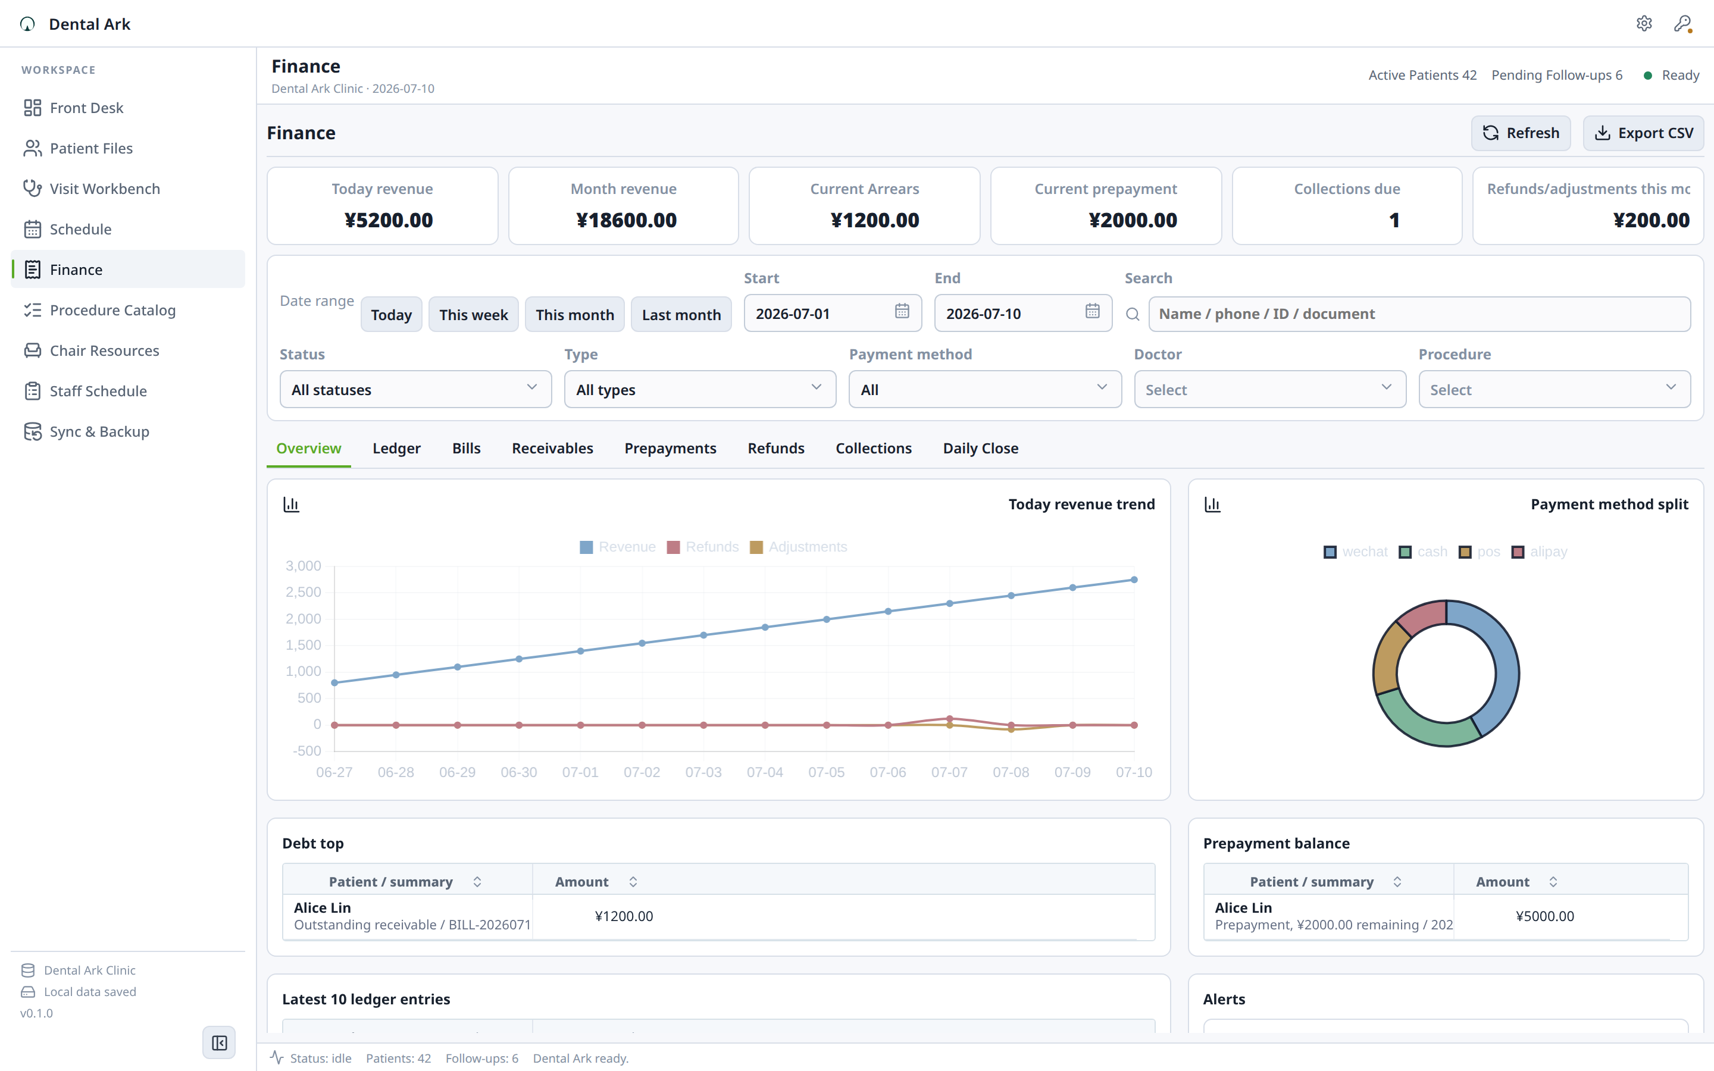The image size is (1714, 1071).
Task: Click the Procedure Catalog list icon
Action: click(x=33, y=309)
